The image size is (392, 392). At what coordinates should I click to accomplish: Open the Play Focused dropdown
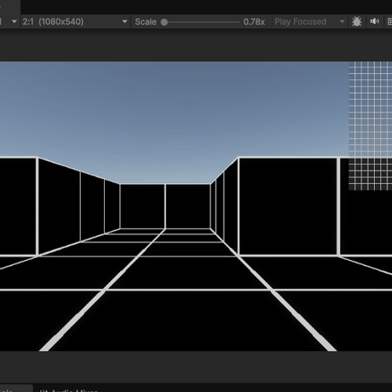[309, 21]
